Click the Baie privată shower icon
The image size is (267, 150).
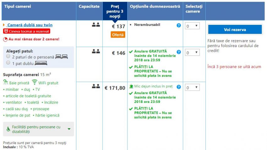pyautogui.click(x=6, y=83)
